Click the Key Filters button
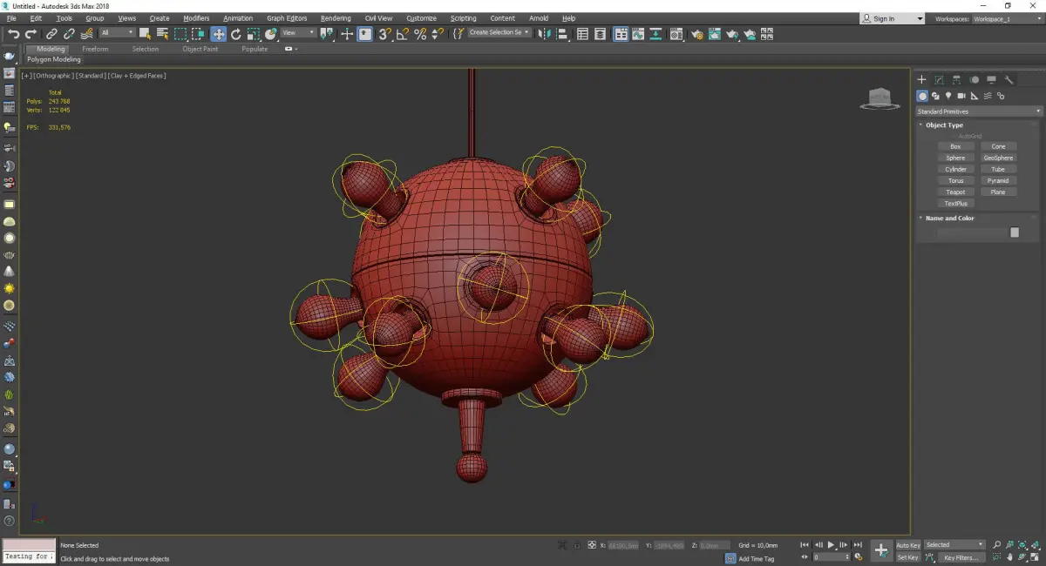1046x566 pixels. 960,557
